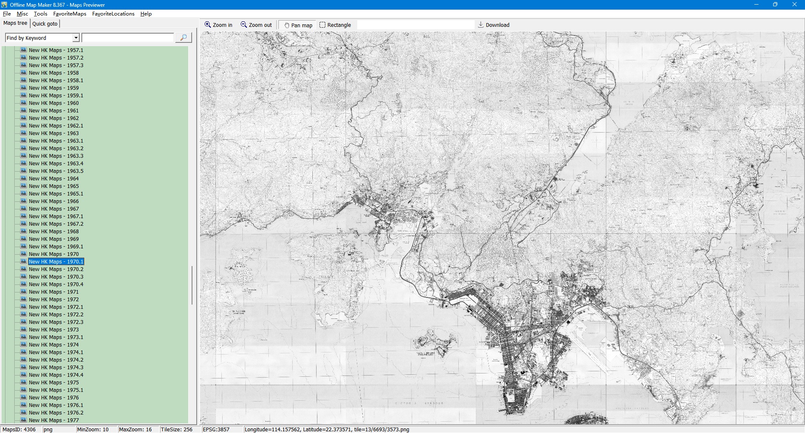Open the Find by Keyword dropdown
Viewport: 805px width, 433px height.
pos(76,38)
